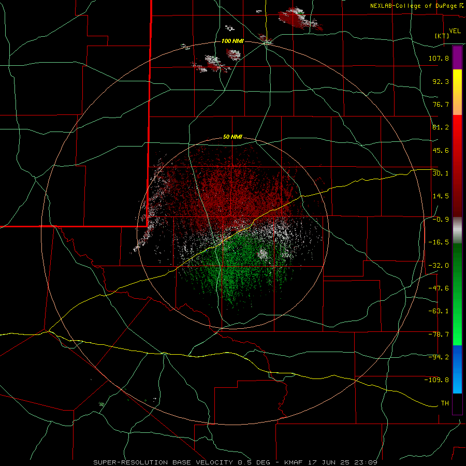This screenshot has width=466, height=466.
Task: Pick the yellow-orange segment of color bar
Action: click(x=457, y=92)
